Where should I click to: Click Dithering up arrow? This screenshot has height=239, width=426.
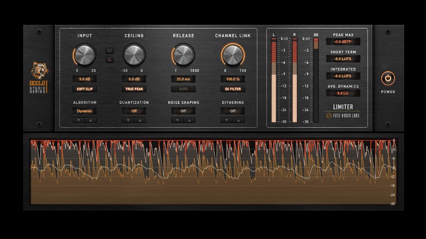coord(239,120)
